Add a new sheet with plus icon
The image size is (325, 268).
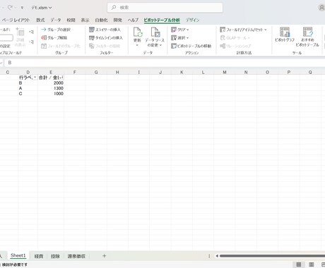point(104,256)
